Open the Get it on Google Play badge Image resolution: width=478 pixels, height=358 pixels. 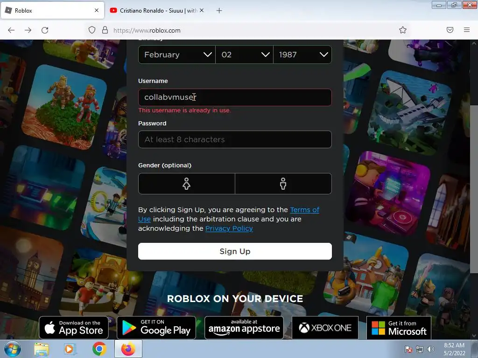tap(156, 328)
